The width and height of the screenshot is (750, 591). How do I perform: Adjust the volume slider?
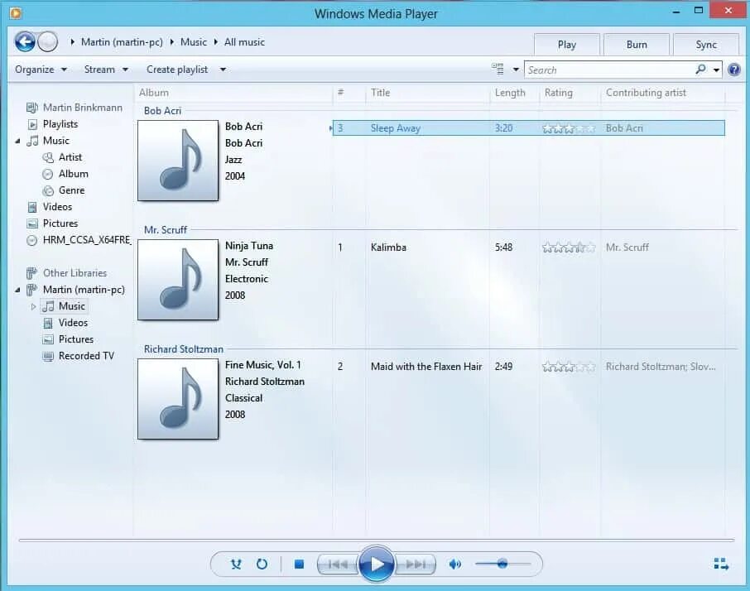tap(502, 564)
